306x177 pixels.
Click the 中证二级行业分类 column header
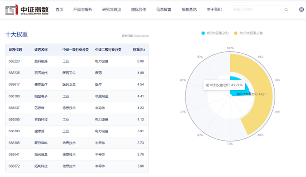[108, 50]
